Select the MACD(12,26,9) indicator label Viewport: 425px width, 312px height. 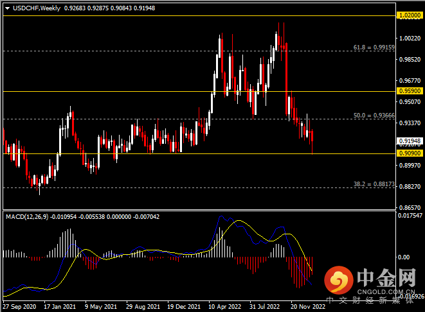coord(27,217)
